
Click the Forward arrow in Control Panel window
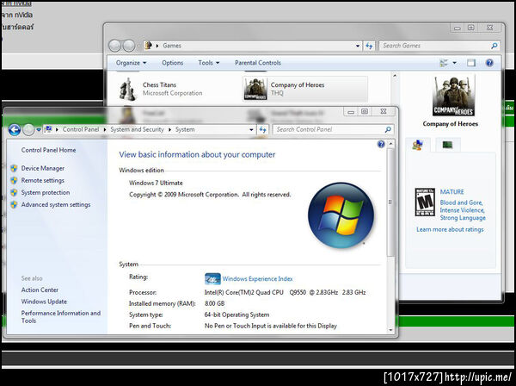28,130
